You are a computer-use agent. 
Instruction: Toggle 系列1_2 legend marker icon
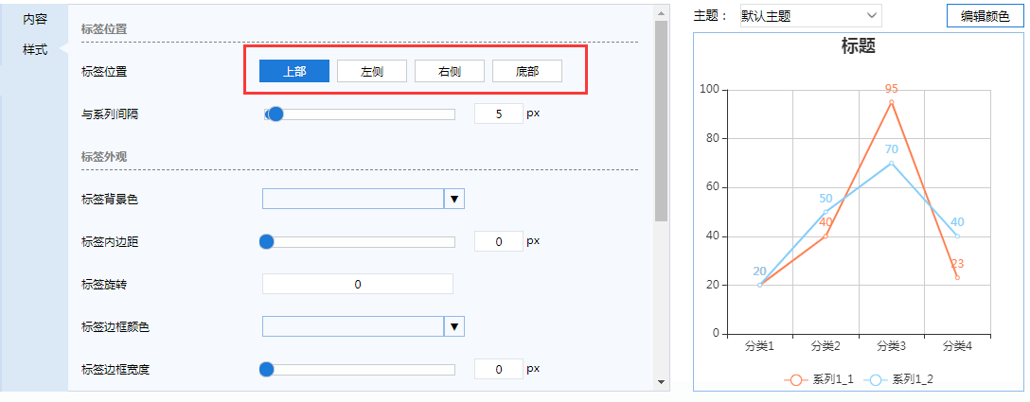tap(876, 380)
